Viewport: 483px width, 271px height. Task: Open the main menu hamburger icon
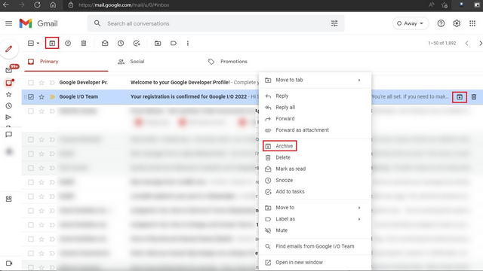click(8, 23)
